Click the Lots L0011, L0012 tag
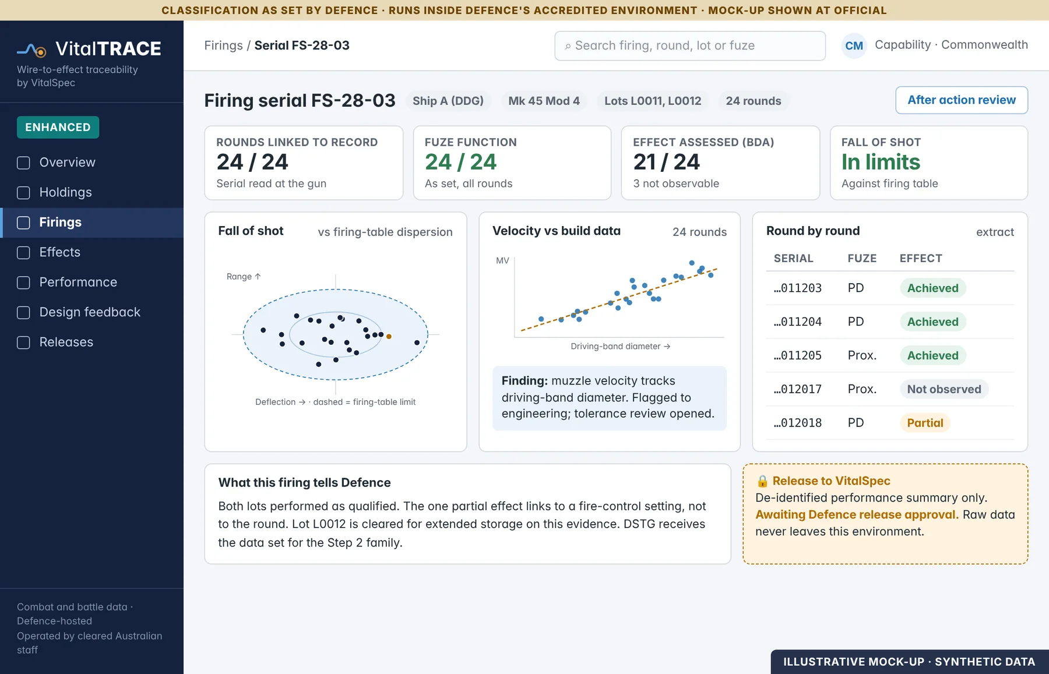The height and width of the screenshot is (674, 1049). tap(653, 101)
